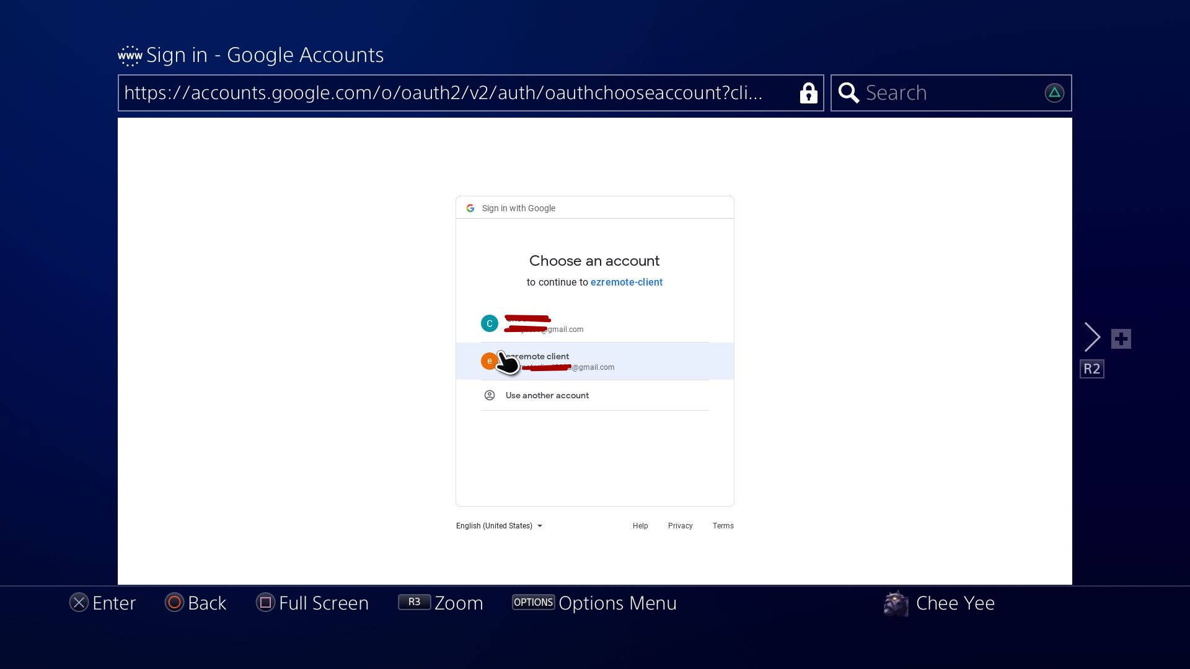Open a new browser window with plus icon
Image resolution: width=1190 pixels, height=669 pixels.
coord(1121,339)
